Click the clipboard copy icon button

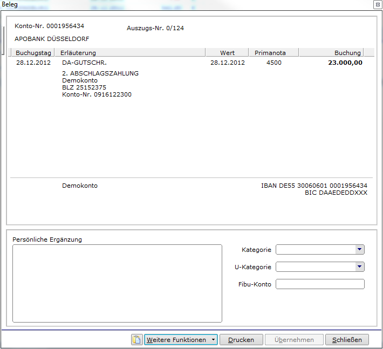[x=137, y=339]
